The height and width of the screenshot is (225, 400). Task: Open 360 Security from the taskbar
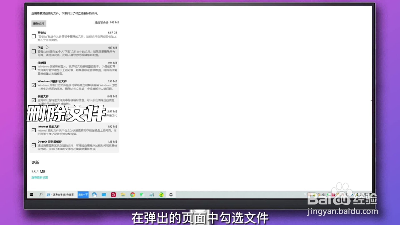tap(161, 194)
